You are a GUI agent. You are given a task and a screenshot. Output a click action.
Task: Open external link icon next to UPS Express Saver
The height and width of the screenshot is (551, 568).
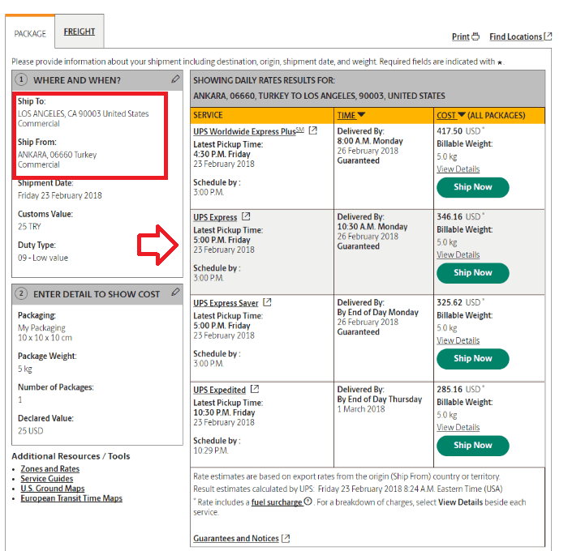(x=267, y=302)
